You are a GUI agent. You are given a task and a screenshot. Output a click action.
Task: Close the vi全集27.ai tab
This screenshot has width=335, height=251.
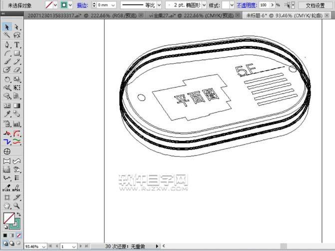point(238,15)
